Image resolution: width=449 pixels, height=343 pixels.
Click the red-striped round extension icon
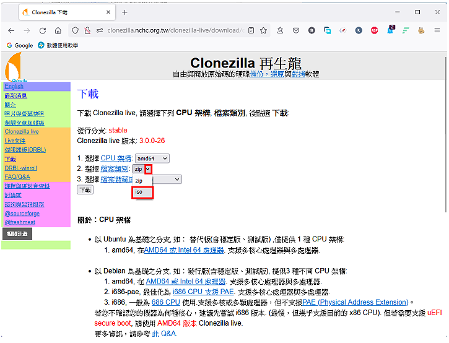(x=343, y=30)
